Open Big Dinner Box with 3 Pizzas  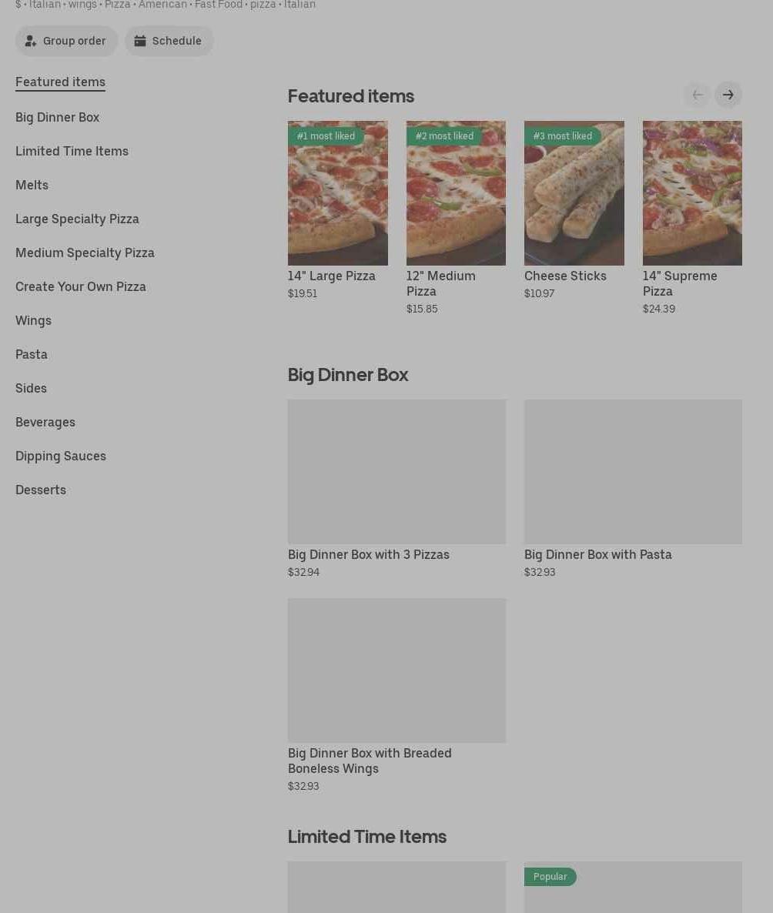(397, 472)
